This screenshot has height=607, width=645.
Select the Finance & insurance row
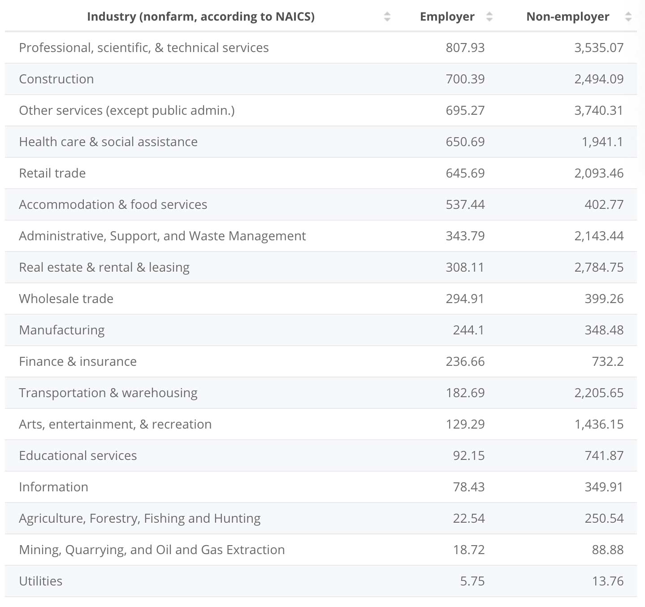tap(78, 362)
